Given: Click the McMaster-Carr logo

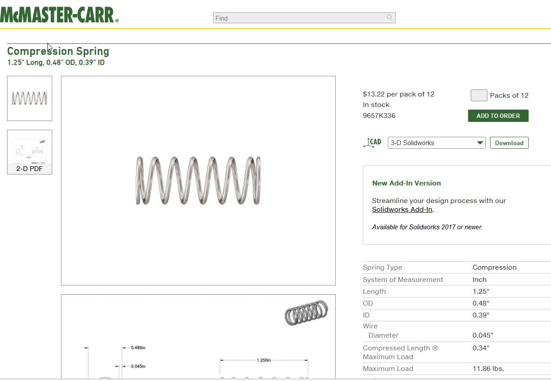Looking at the screenshot, I should point(59,14).
